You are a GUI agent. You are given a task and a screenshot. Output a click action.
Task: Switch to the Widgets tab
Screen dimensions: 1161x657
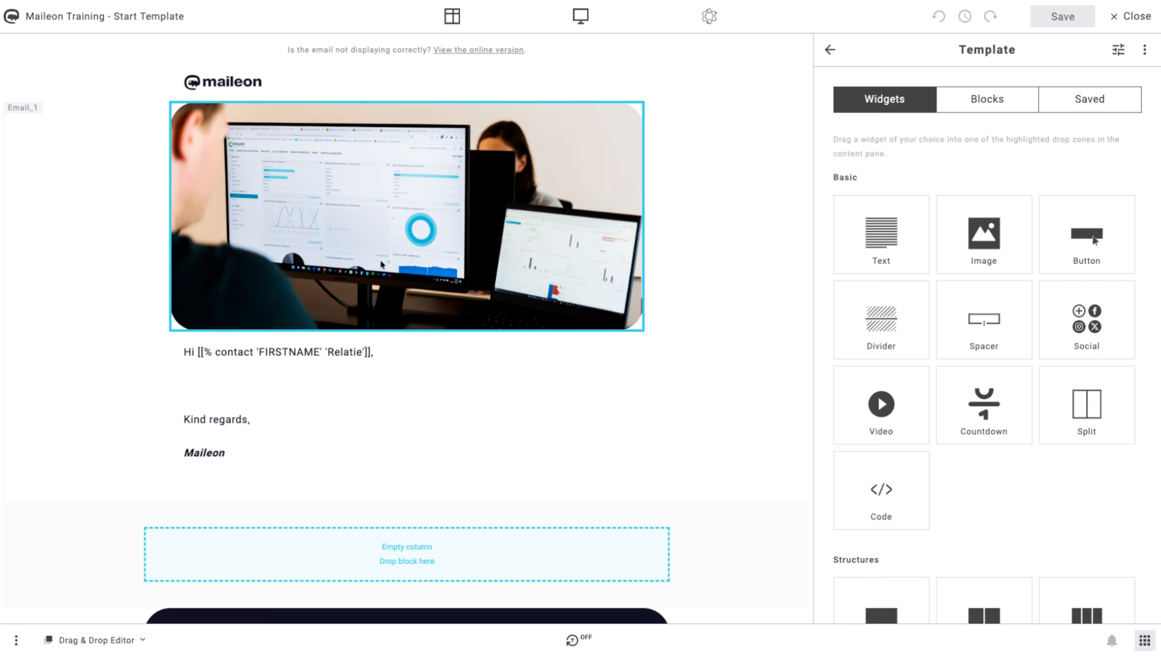click(x=884, y=99)
